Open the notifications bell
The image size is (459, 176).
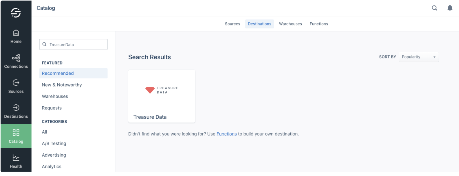click(x=450, y=8)
